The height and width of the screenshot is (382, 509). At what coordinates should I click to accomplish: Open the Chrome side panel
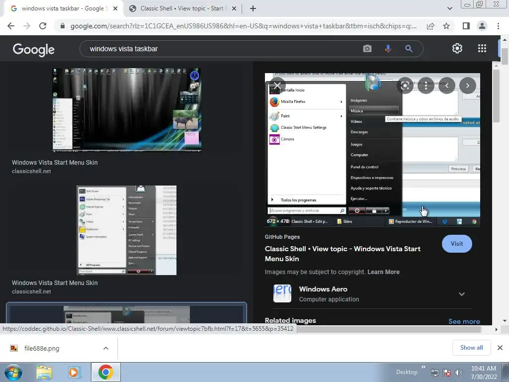click(466, 26)
